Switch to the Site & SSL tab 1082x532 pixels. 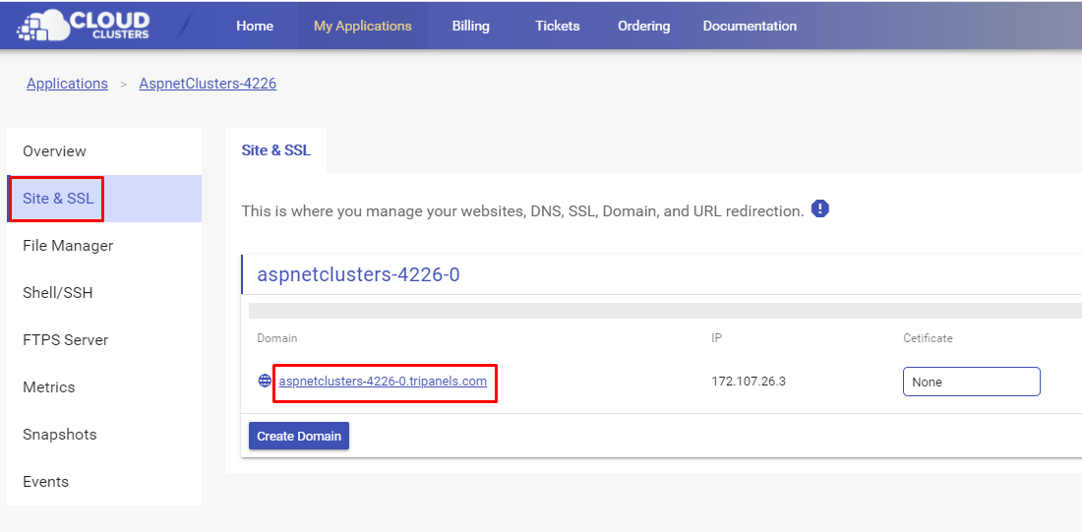click(275, 150)
